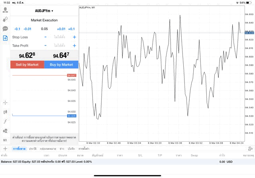
Task: Open the AUDJPYm symbol dropdown
Action: pos(44,11)
